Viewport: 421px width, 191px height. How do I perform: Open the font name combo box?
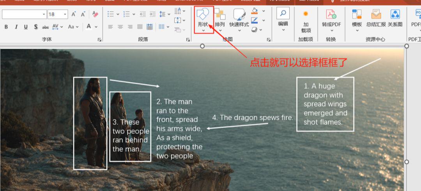click(24, 14)
